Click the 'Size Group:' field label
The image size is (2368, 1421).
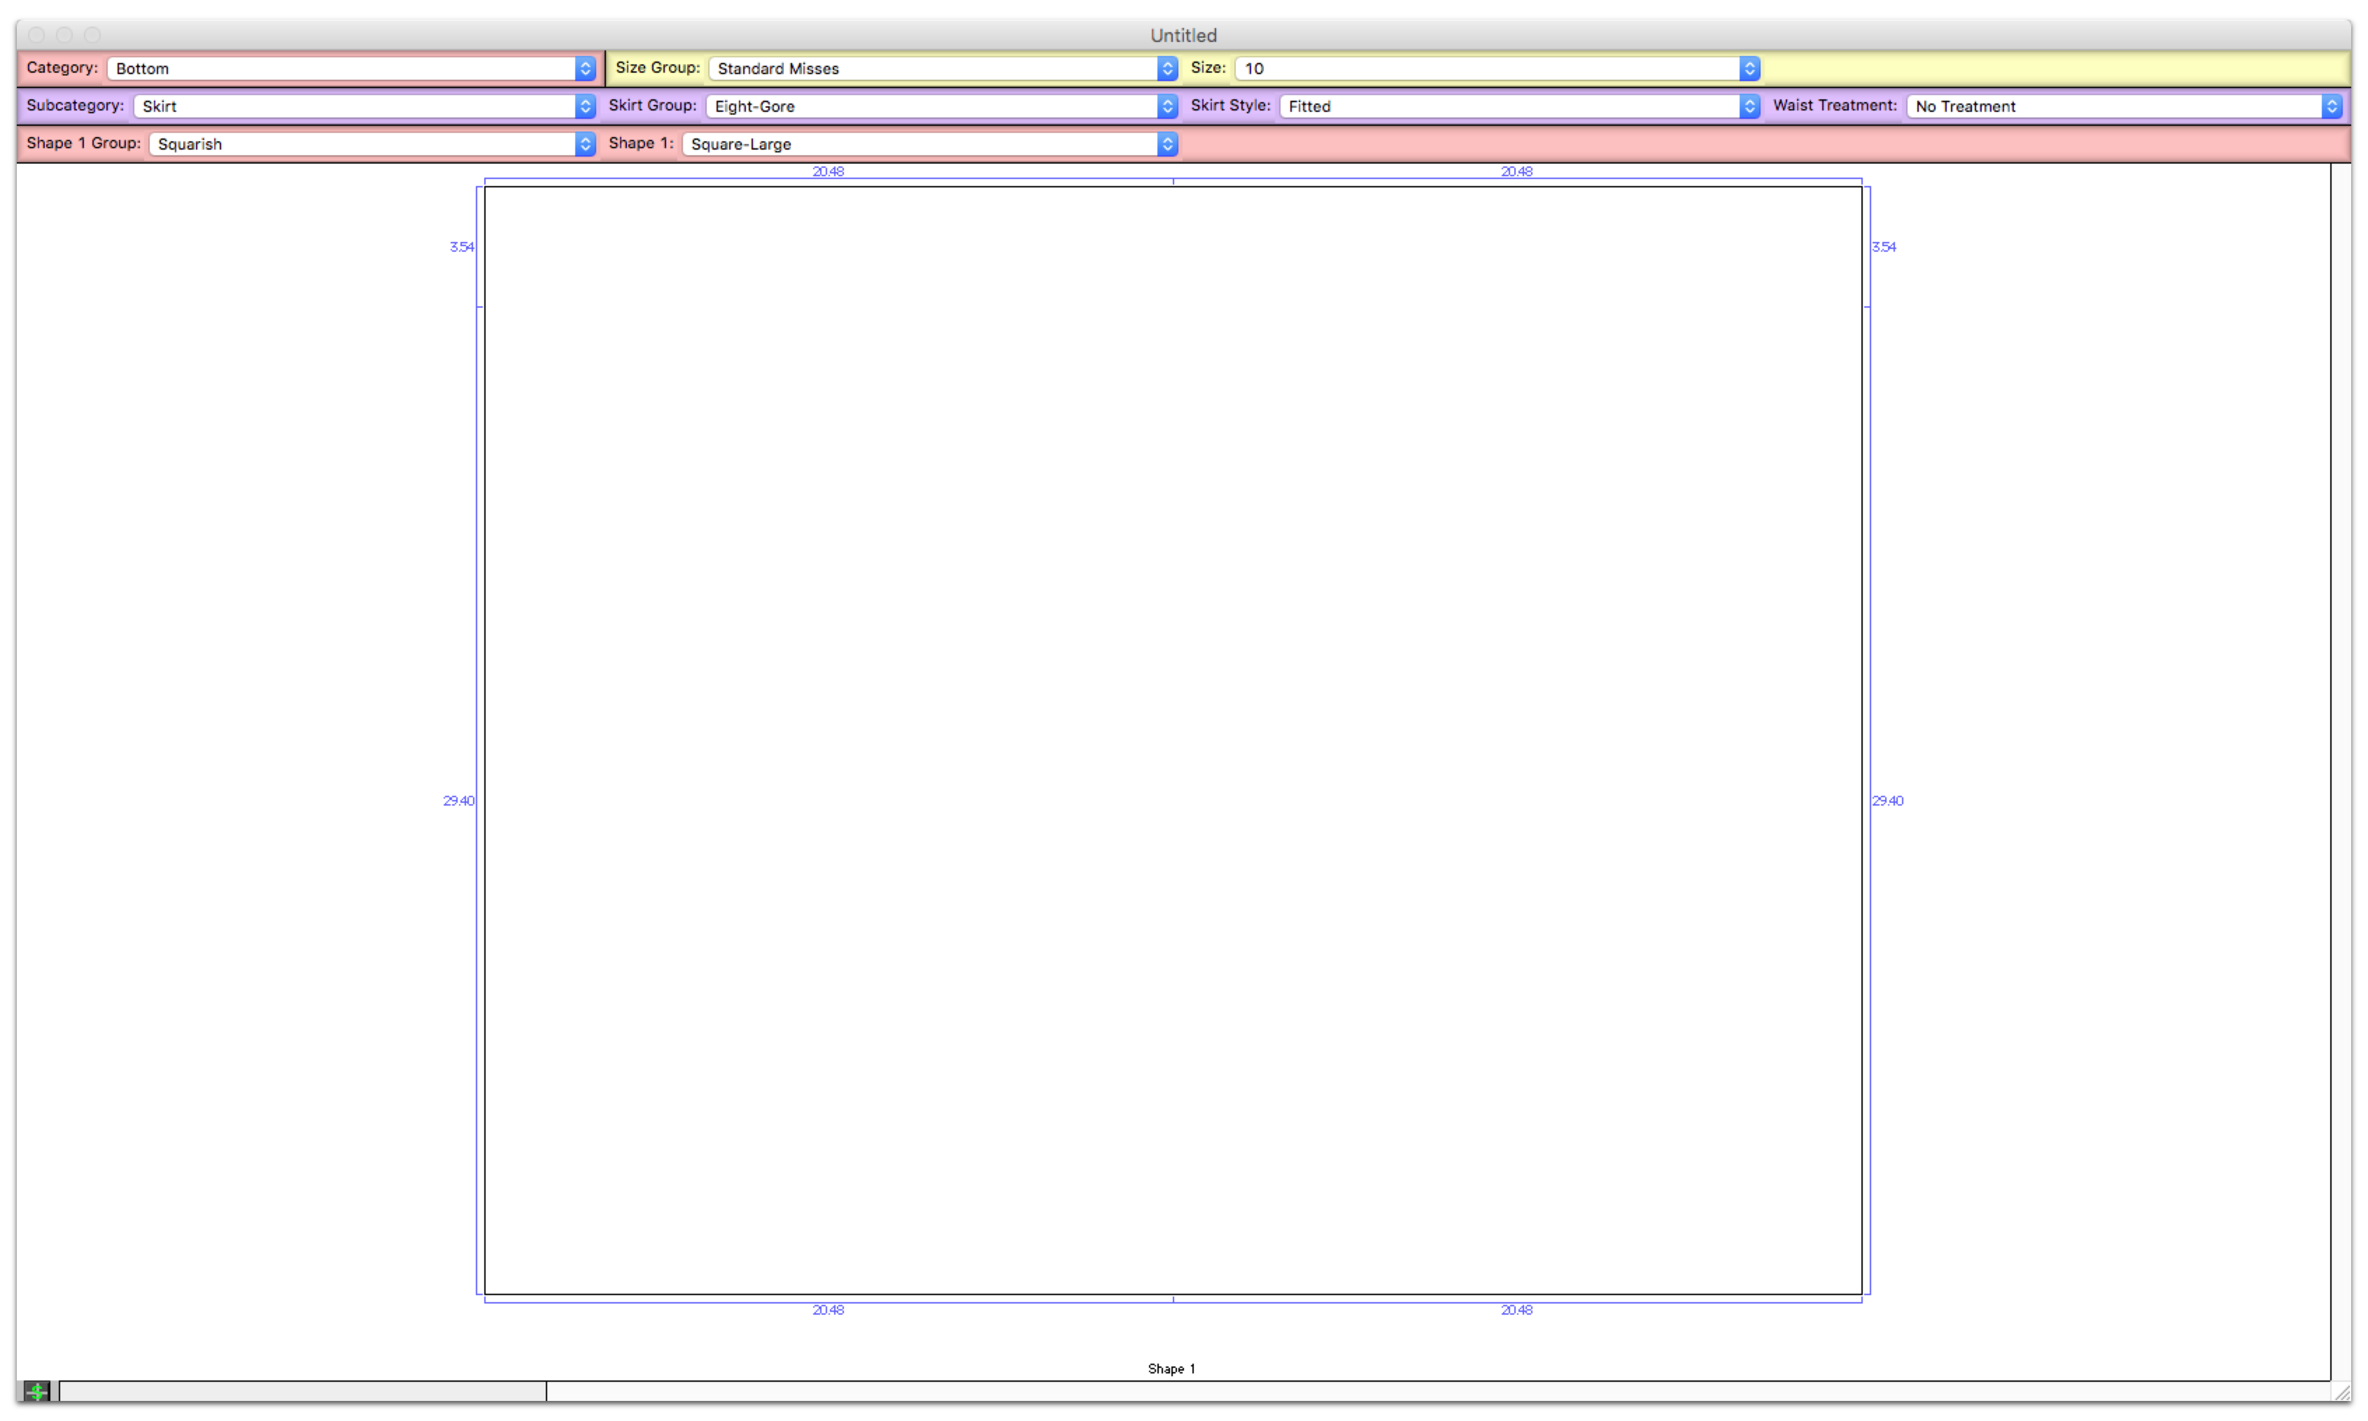point(657,68)
